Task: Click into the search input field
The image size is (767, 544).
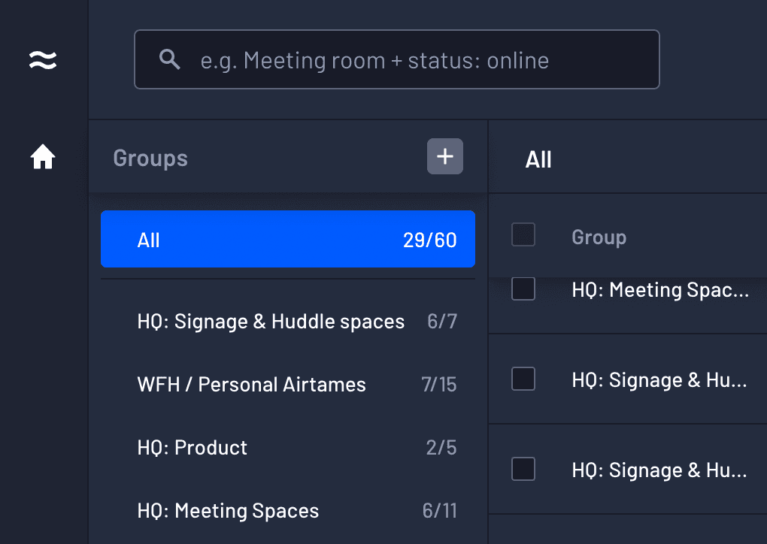Action: point(397,59)
